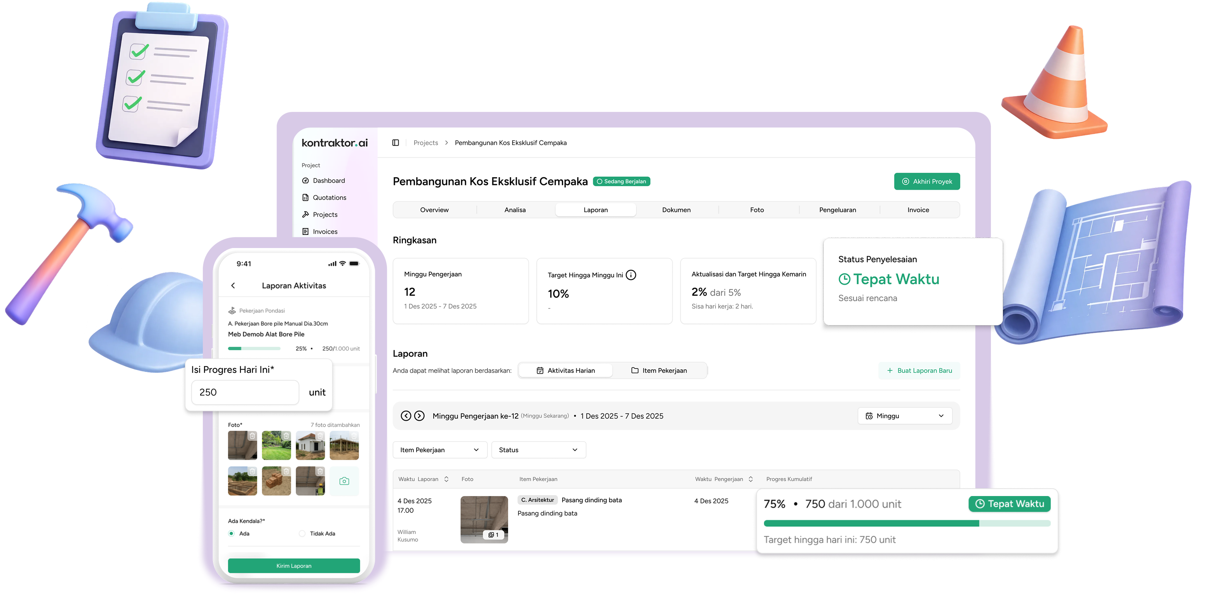Open Invoices in the sidebar
The width and height of the screenshot is (1226, 594).
320,232
